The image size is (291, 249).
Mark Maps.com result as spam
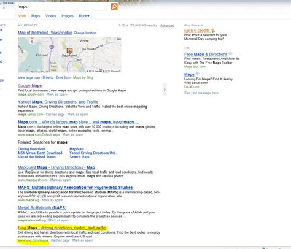(73, 134)
